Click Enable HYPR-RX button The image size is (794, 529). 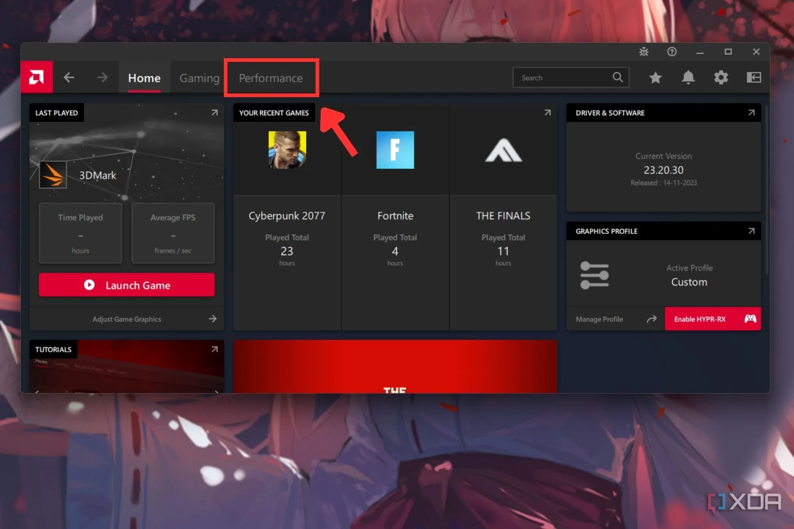coord(713,319)
